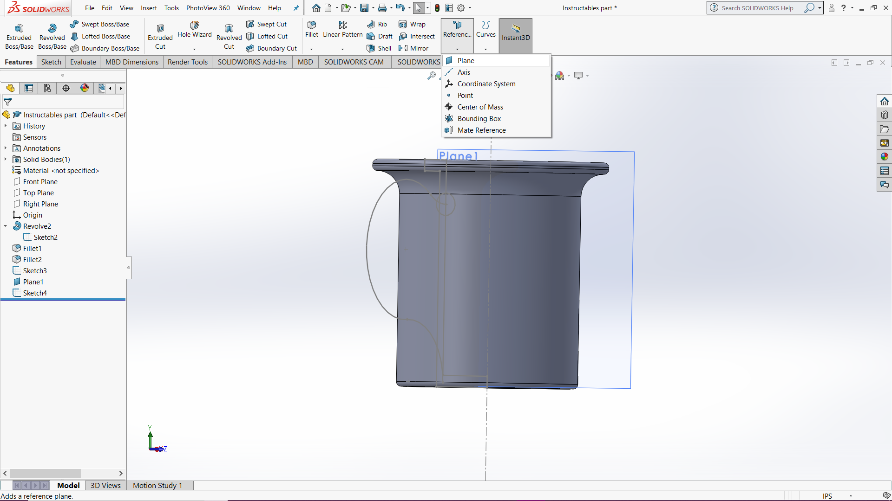This screenshot has width=892, height=501.
Task: Undo the last action
Action: click(400, 8)
